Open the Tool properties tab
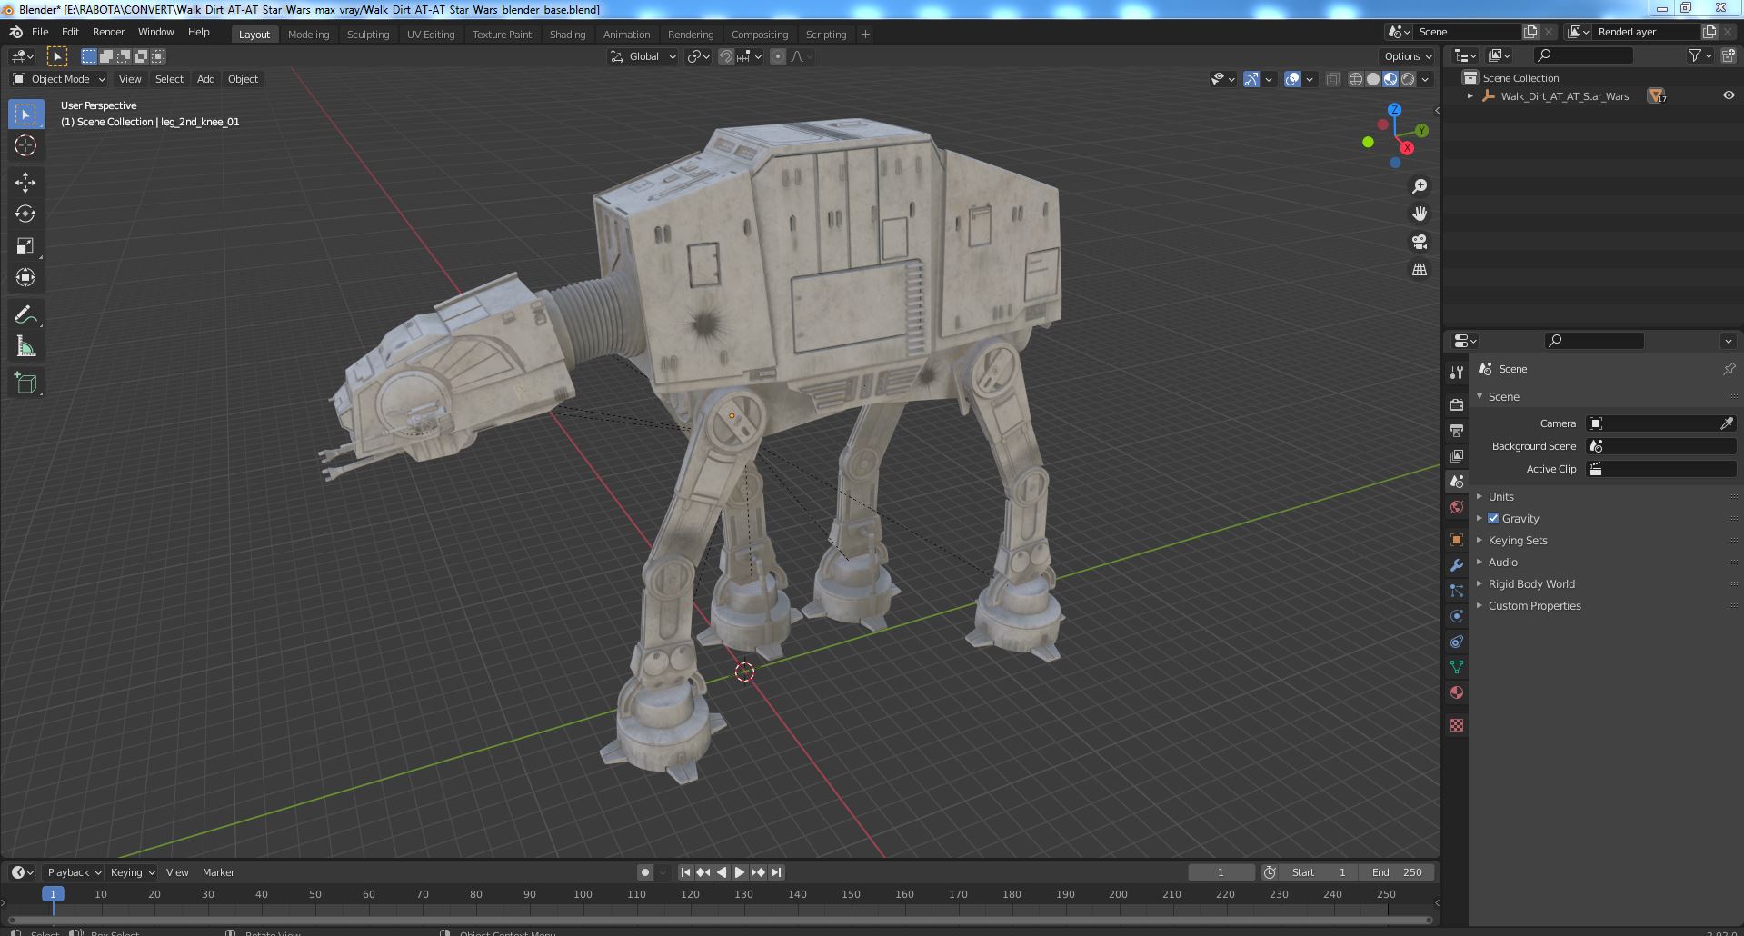The image size is (1744, 936). click(x=1457, y=372)
